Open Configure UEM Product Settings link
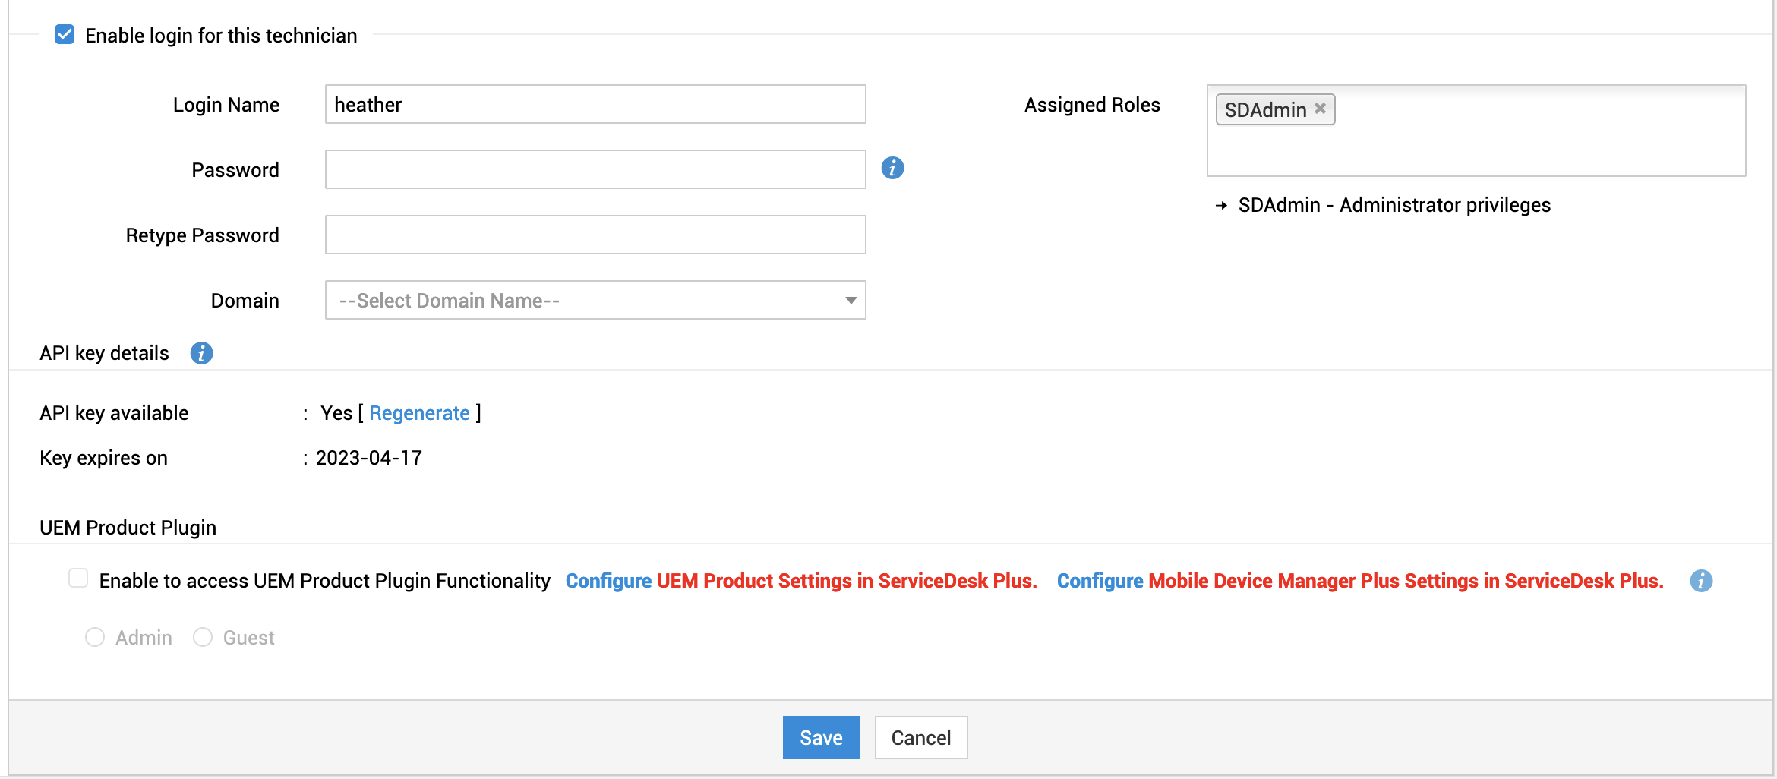The width and height of the screenshot is (1777, 779). (x=801, y=581)
